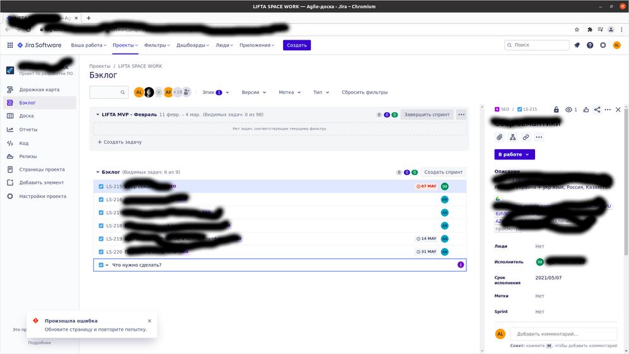Go to Доска in sidebar
This screenshot has width=629, height=354.
39,116
